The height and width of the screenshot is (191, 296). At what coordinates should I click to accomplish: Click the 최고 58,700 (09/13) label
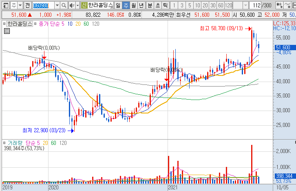tap(221, 29)
